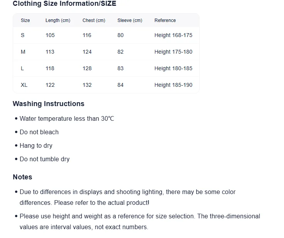This screenshot has width=284, height=238.
Task: Click the Sleeve (cm) column header
Action: (x=130, y=20)
